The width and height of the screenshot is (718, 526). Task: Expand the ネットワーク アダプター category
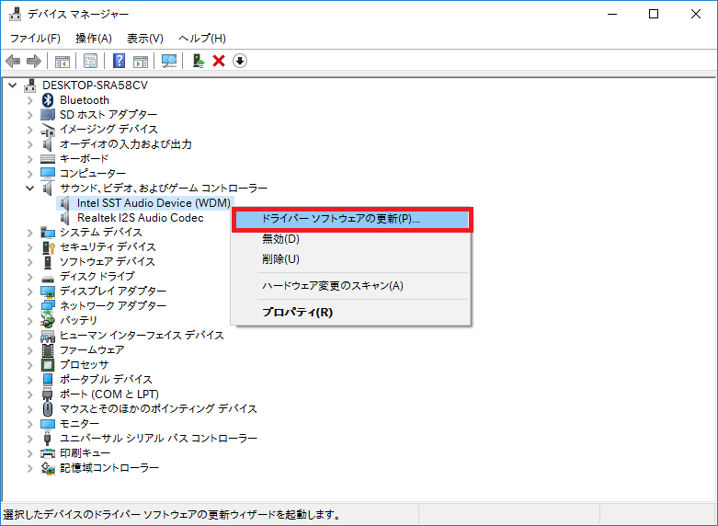29,306
